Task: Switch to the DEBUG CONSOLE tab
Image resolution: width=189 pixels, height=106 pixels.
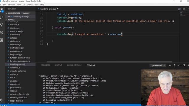Action: (x=74, y=65)
